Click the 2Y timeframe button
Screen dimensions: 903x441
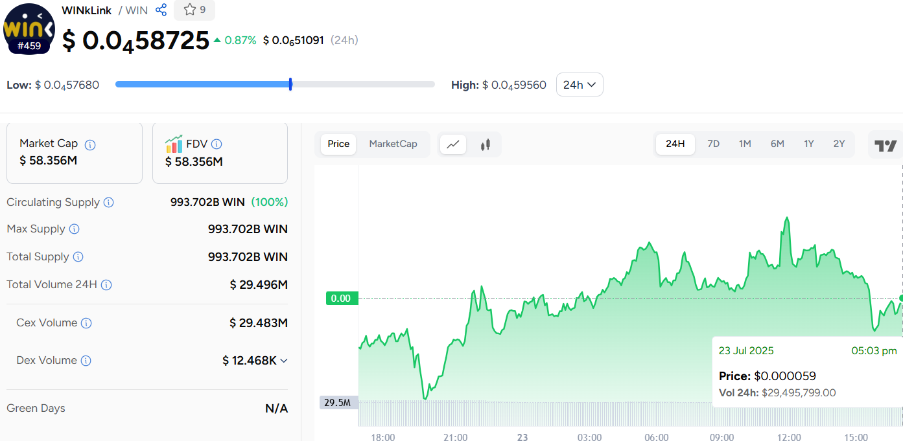839,144
